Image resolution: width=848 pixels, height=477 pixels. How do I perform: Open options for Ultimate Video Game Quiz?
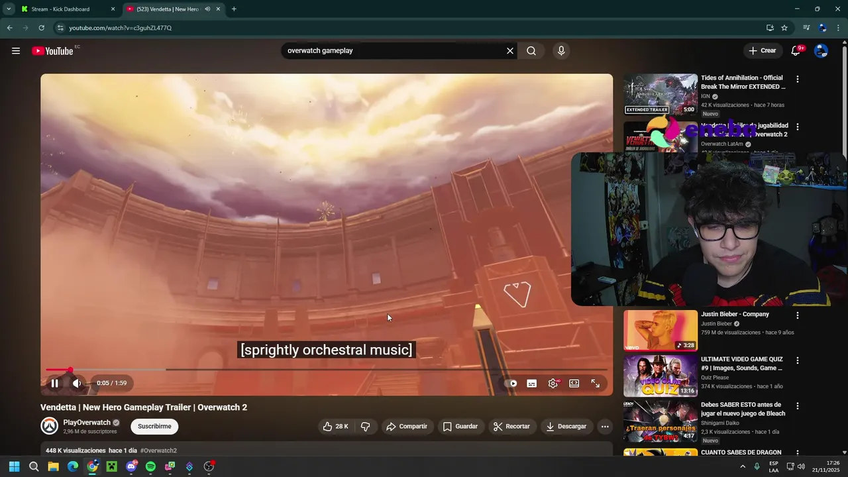pos(797,360)
